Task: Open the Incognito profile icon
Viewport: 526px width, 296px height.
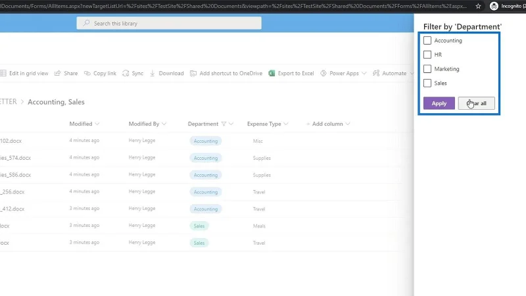Action: pos(494,6)
